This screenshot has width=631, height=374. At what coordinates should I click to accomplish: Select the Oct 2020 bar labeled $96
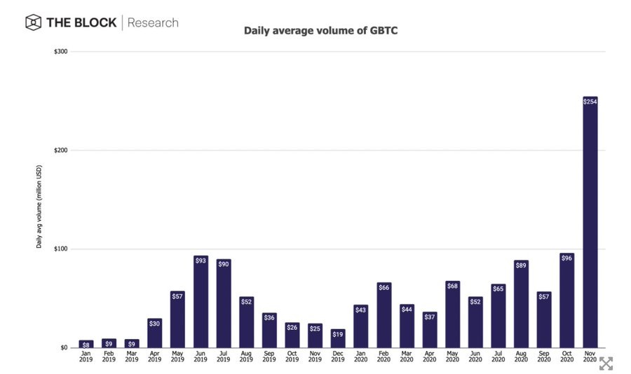click(x=566, y=300)
